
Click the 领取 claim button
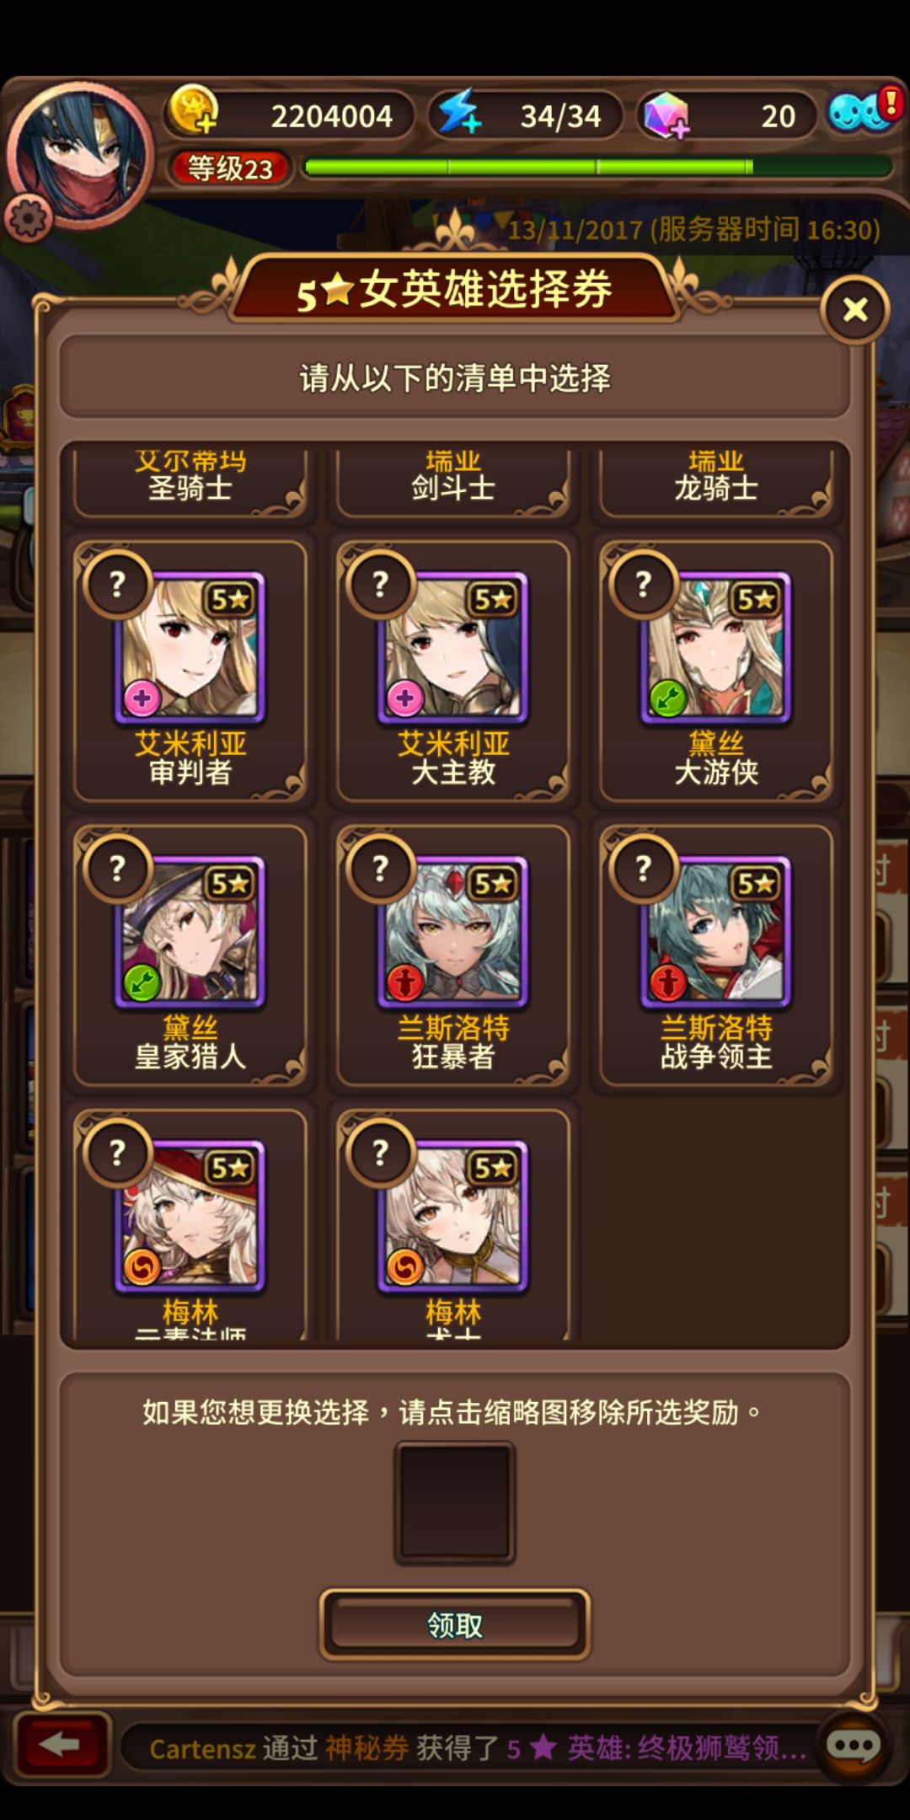[x=455, y=1625]
